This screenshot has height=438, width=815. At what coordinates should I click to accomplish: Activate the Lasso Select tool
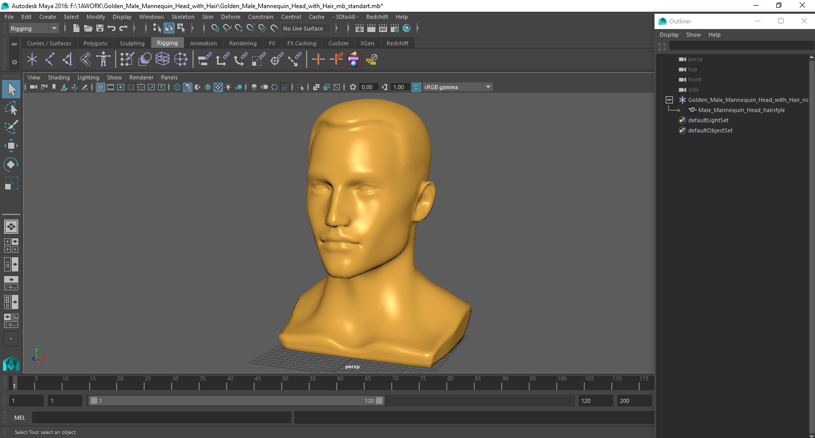click(x=11, y=108)
